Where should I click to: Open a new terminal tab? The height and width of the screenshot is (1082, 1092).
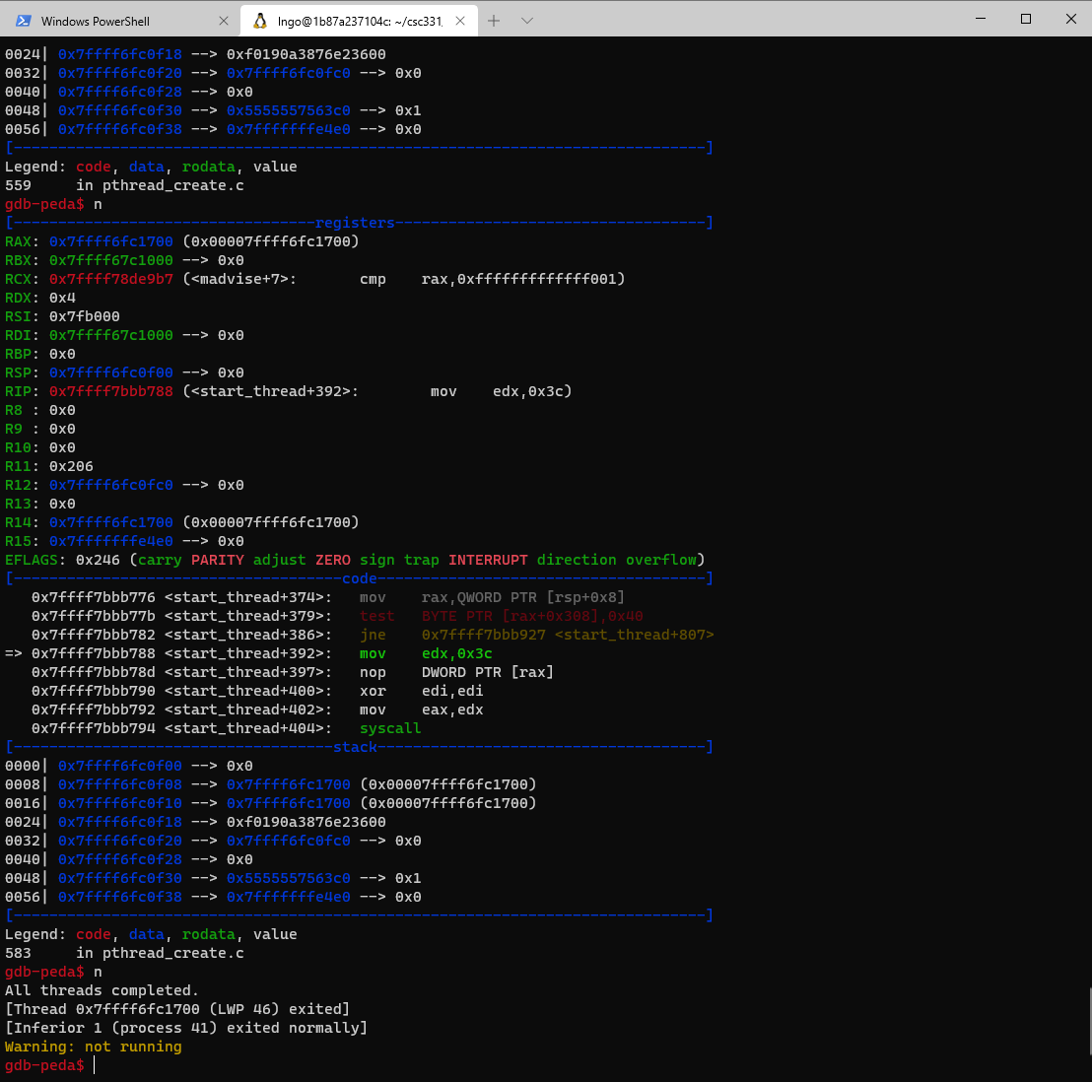point(494,21)
